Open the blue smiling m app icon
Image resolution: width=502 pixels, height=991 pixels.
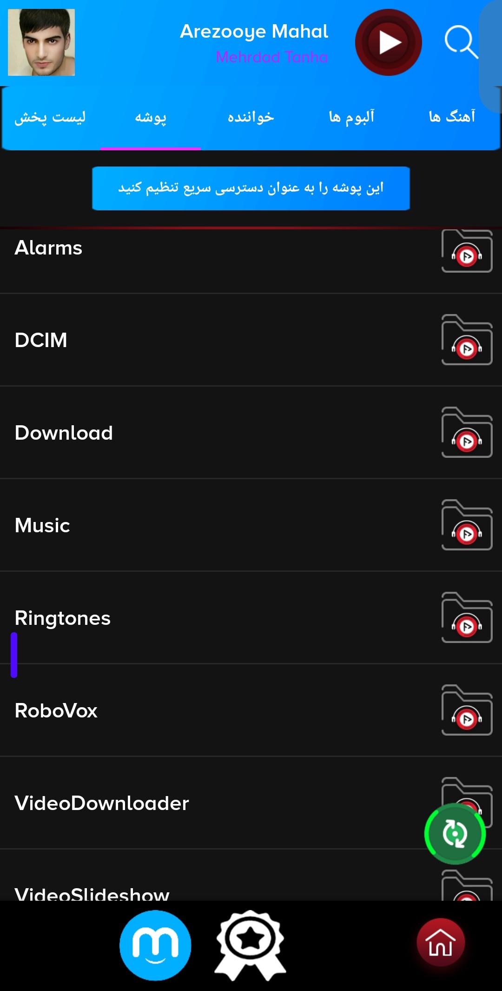pos(155,945)
